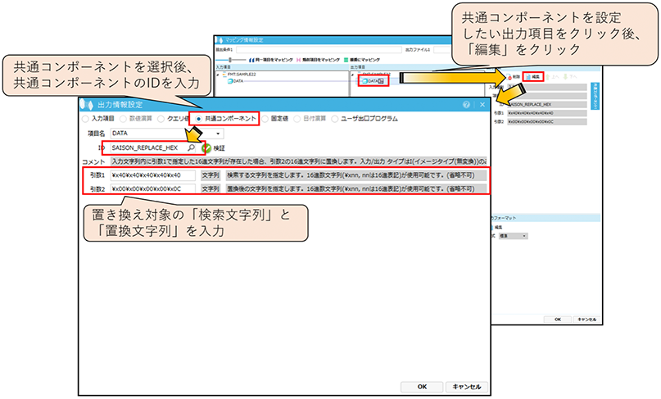Click the 引数2 replacement string input field
This screenshot has height=399, width=661.
[152, 188]
